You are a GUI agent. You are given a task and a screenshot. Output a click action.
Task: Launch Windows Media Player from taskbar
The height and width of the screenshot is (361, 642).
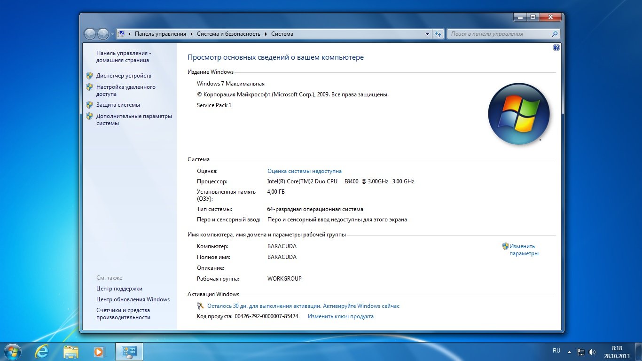pyautogui.click(x=99, y=351)
